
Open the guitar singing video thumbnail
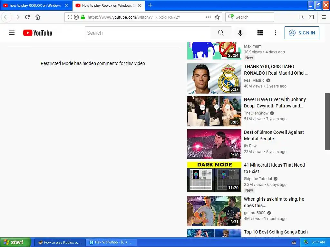point(214,211)
